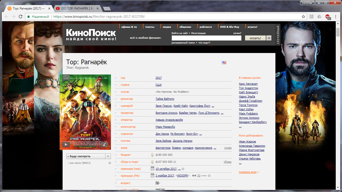Go forward in browser history
The height and width of the screenshot is (192, 342).
coord(14,17)
